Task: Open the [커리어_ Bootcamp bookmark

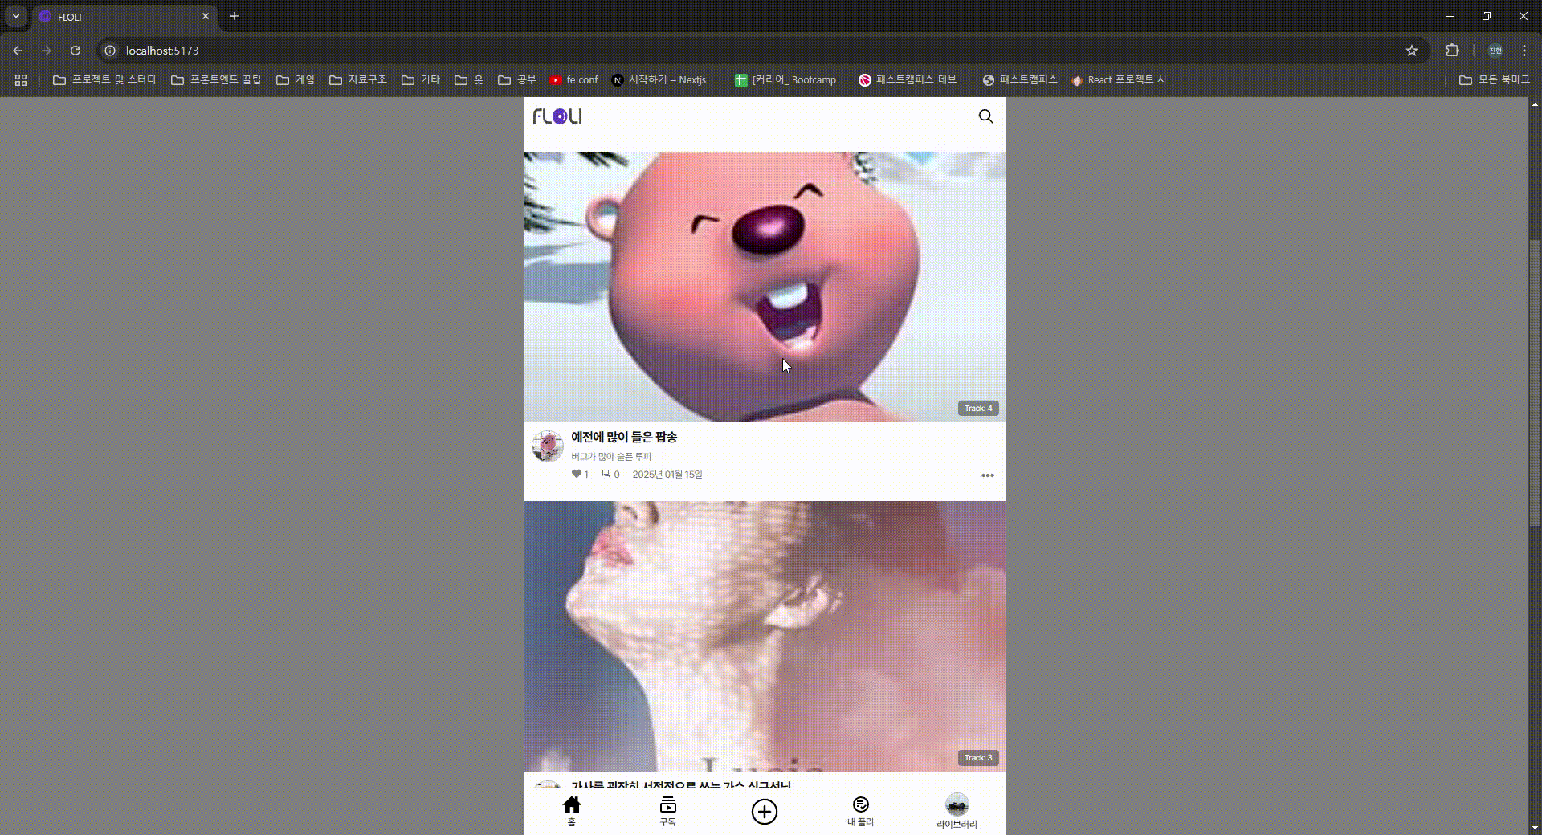Action: point(789,80)
